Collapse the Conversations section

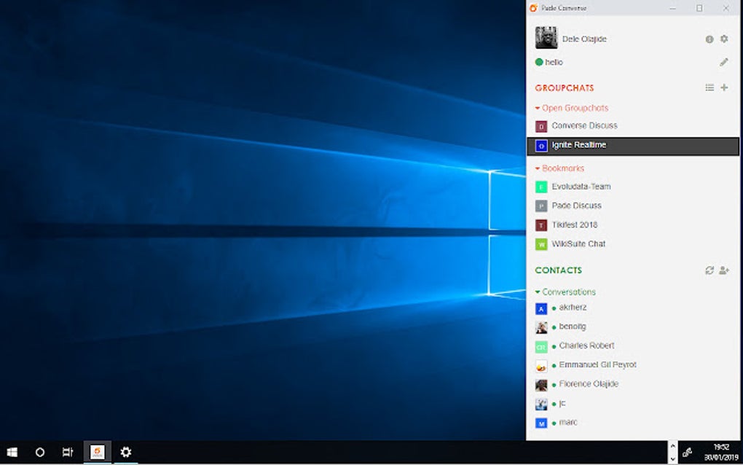(538, 291)
